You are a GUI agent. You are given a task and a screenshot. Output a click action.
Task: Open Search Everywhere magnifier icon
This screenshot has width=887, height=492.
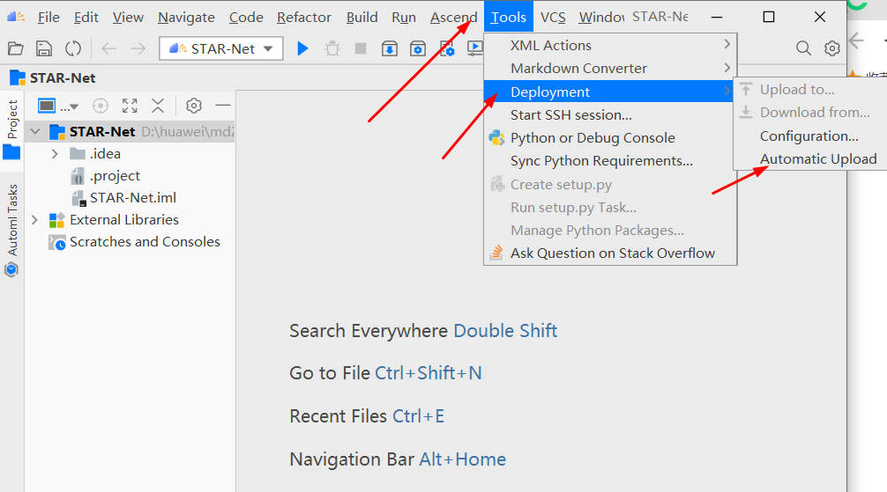pos(803,49)
